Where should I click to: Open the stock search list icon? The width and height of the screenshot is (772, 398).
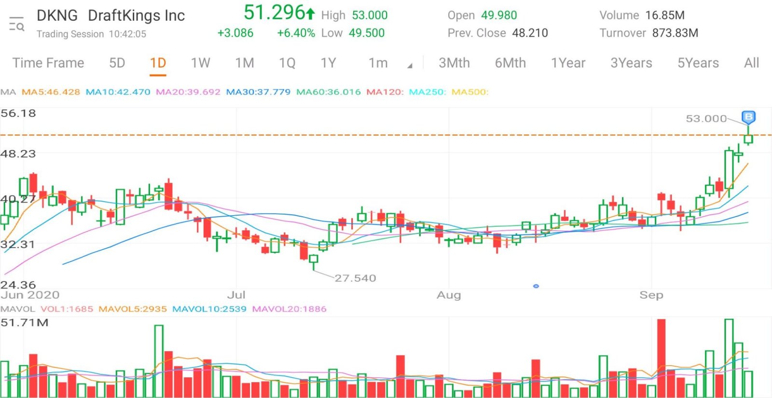click(x=16, y=24)
